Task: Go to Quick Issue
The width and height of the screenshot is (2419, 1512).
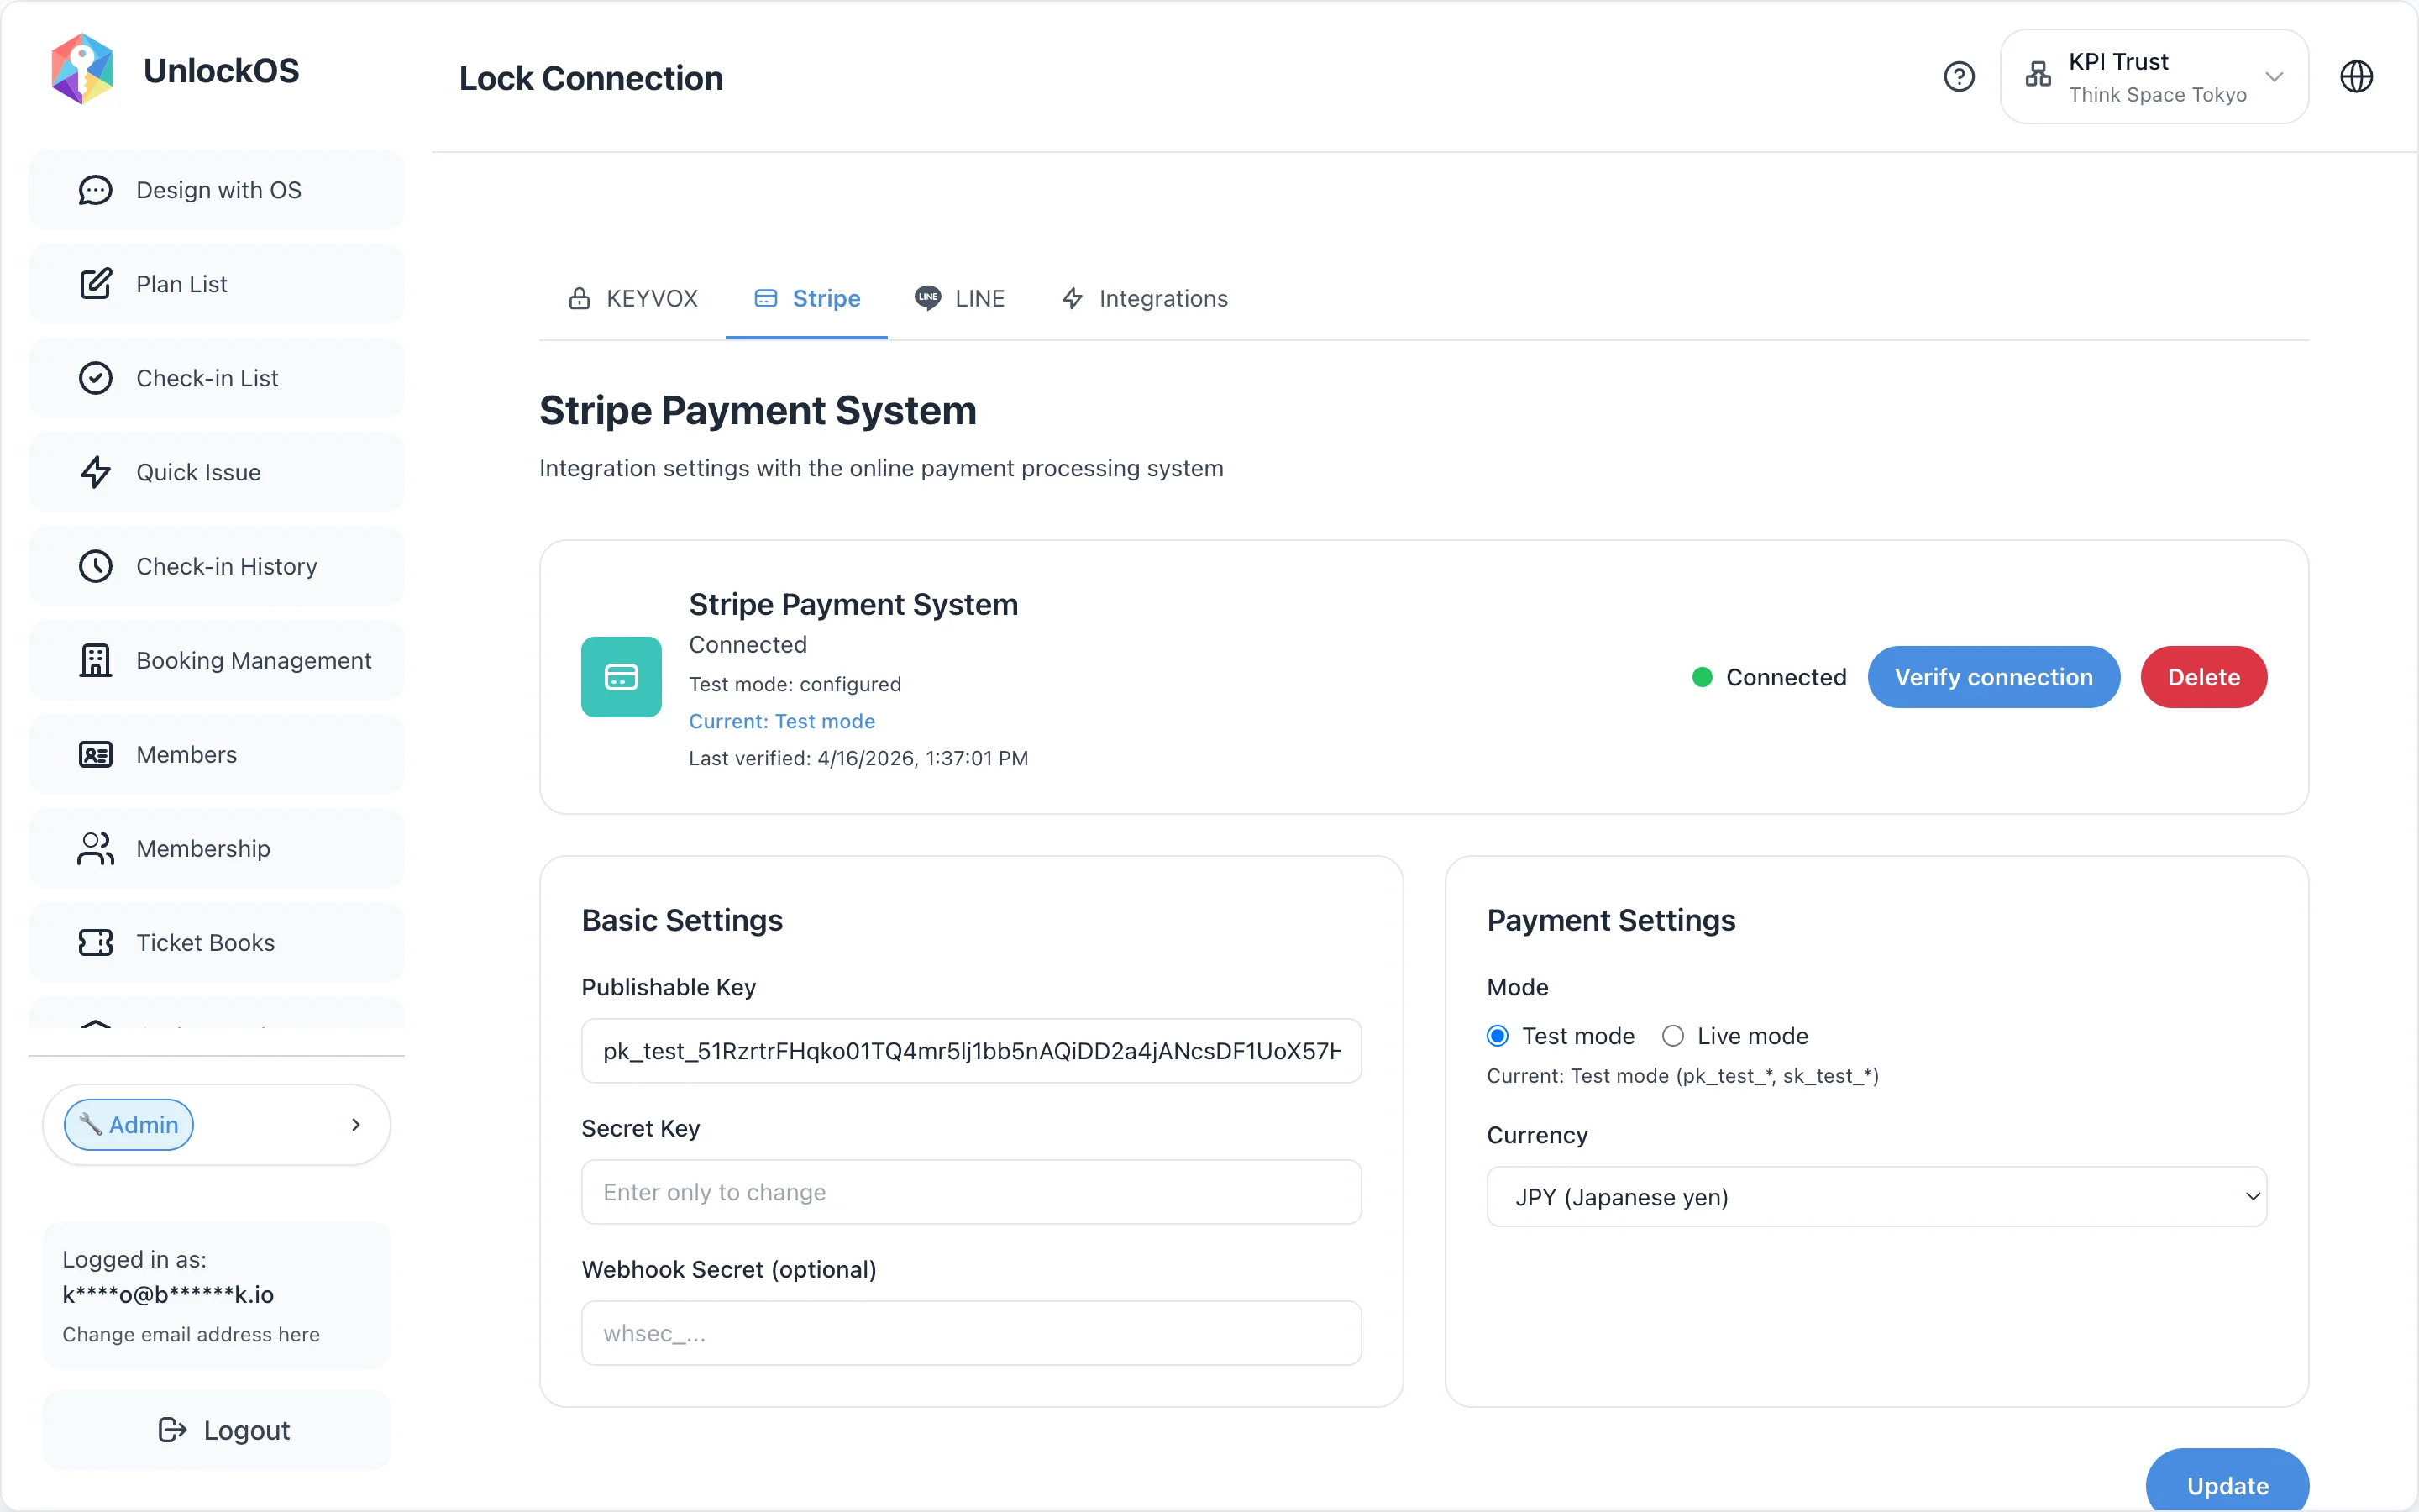Action: 216,472
